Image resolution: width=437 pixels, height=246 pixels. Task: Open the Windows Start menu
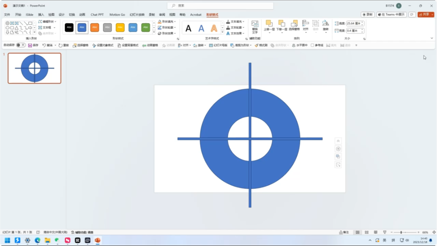pyautogui.click(x=8, y=240)
